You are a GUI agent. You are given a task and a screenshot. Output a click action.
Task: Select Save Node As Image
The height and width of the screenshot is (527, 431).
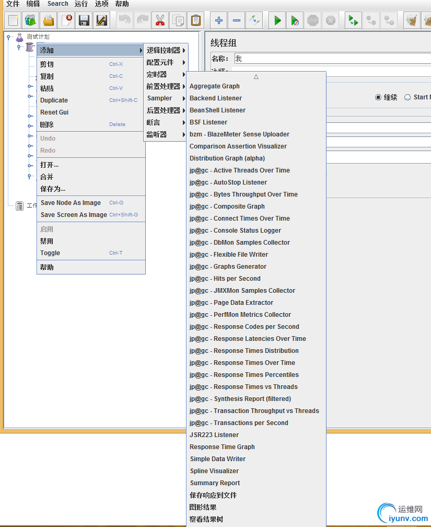(91, 203)
